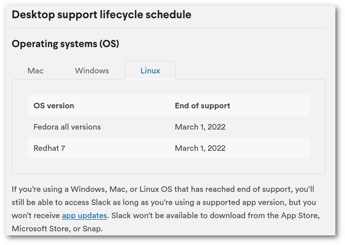Select the Fedora all versions cell

[67, 127]
